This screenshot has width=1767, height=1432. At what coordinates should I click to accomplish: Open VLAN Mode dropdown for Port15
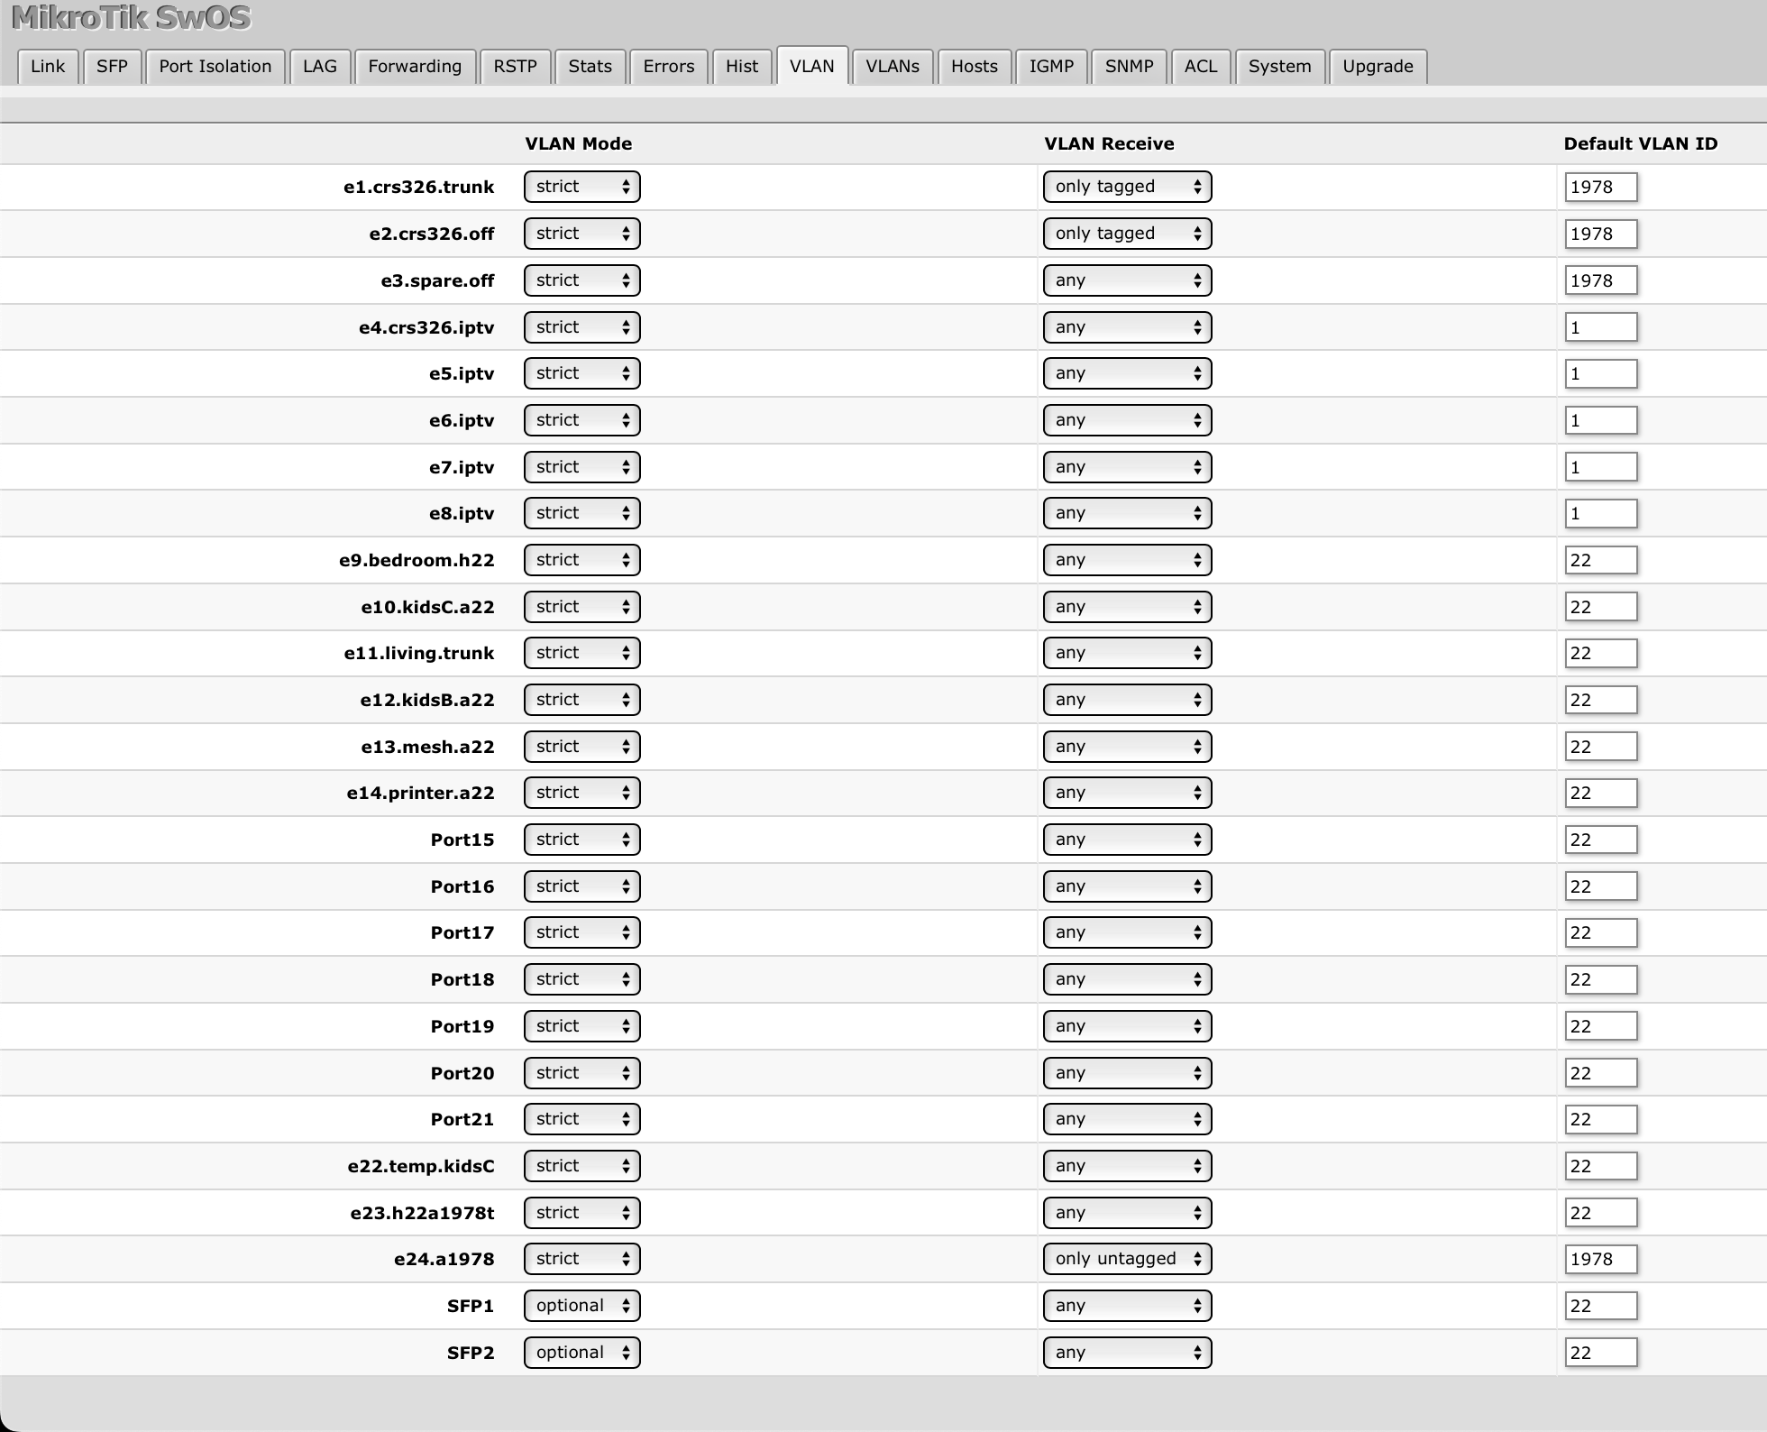tap(582, 840)
